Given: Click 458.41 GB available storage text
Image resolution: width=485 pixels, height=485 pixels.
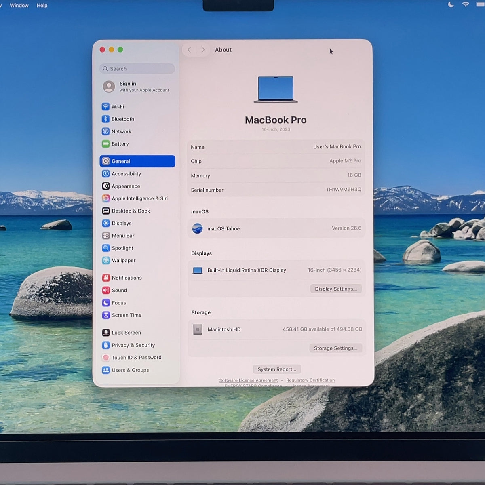Looking at the screenshot, I should (x=323, y=329).
